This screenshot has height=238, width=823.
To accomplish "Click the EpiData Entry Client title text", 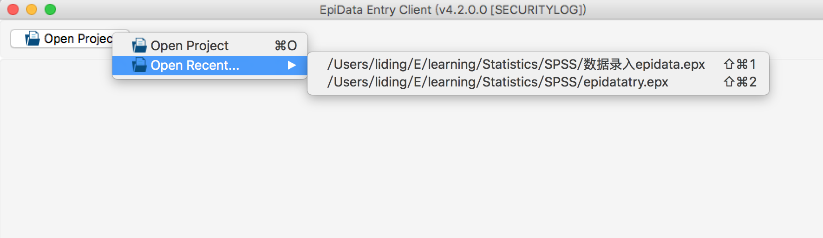I will (376, 10).
